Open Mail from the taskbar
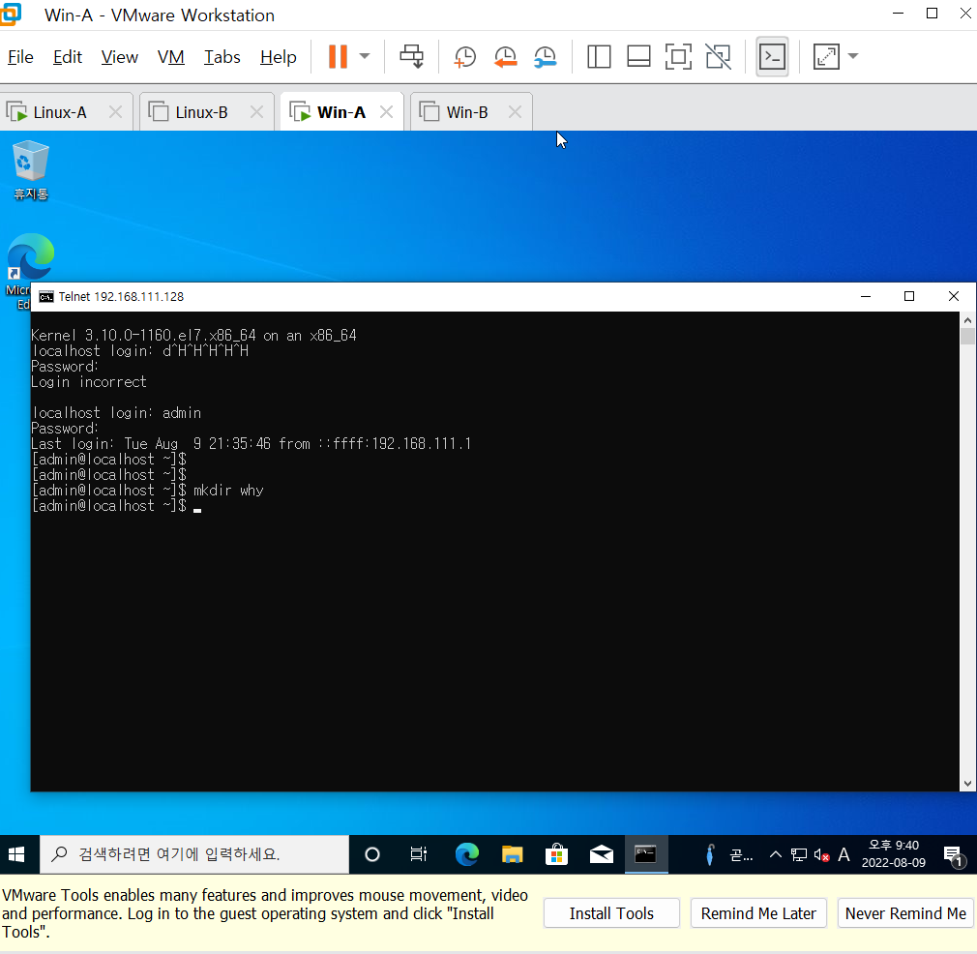The width and height of the screenshot is (977, 954). [x=602, y=854]
